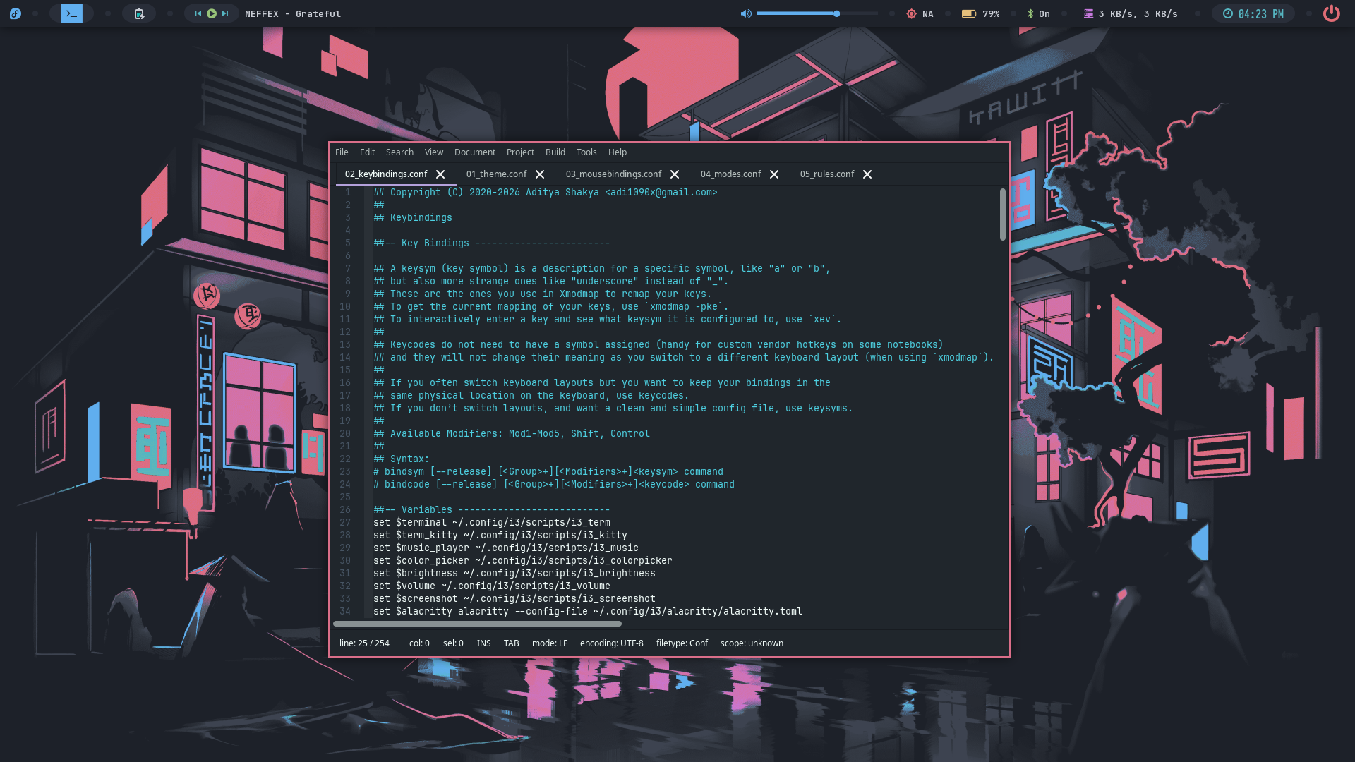Mute audio with the speaker icon
This screenshot has height=762, width=1355.
click(746, 13)
